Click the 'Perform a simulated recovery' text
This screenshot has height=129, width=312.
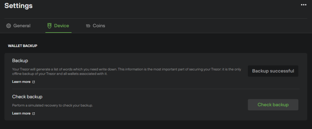(x=52, y=106)
